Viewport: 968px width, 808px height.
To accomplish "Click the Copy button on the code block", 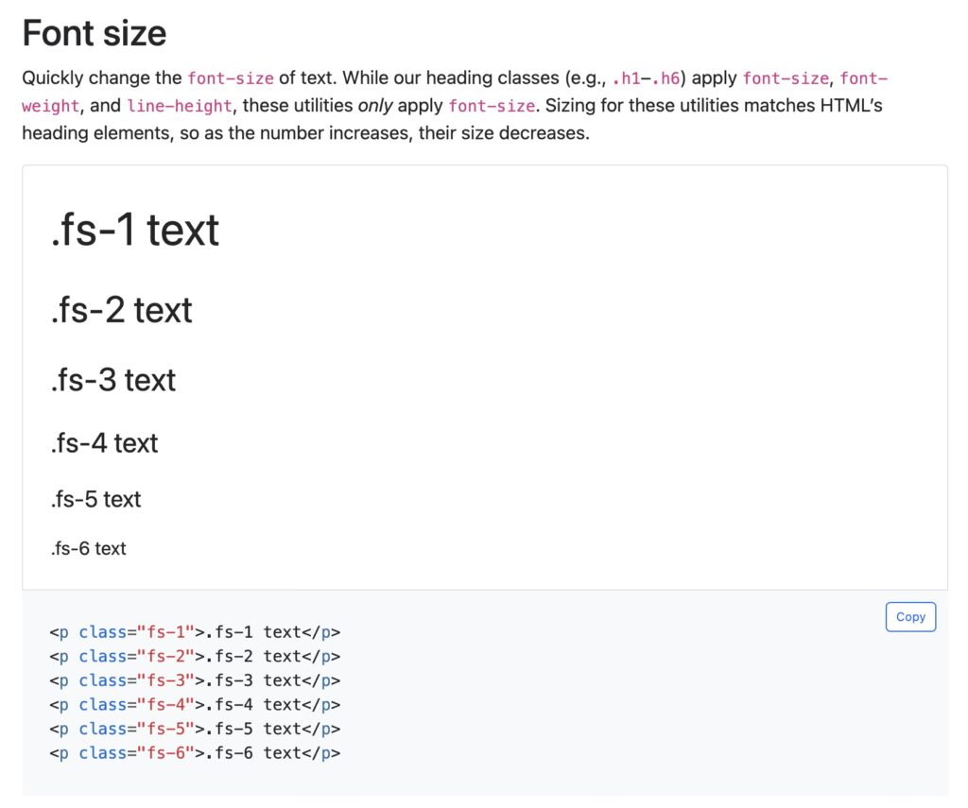I will 910,617.
